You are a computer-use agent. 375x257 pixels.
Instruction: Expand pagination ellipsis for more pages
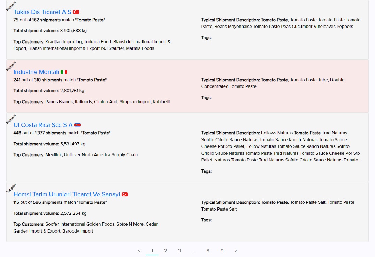point(194,251)
